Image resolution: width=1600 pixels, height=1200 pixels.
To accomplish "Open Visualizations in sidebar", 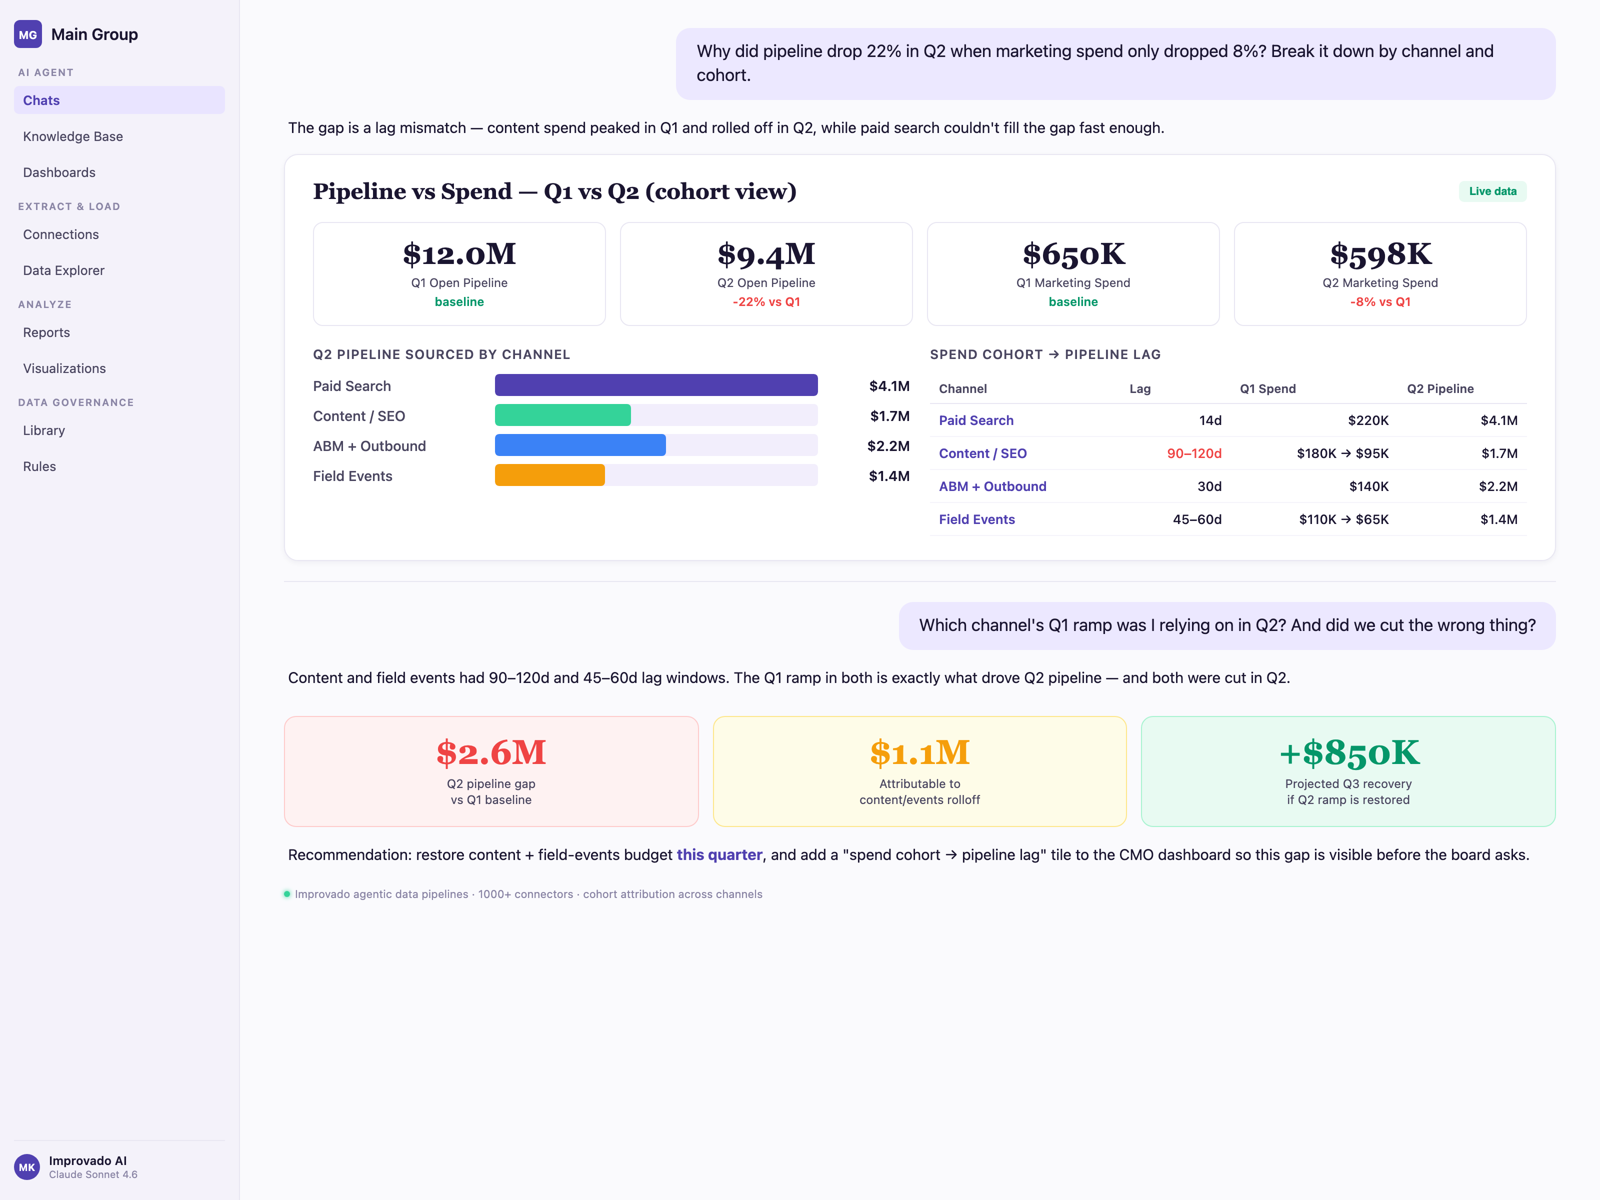I will point(119,368).
